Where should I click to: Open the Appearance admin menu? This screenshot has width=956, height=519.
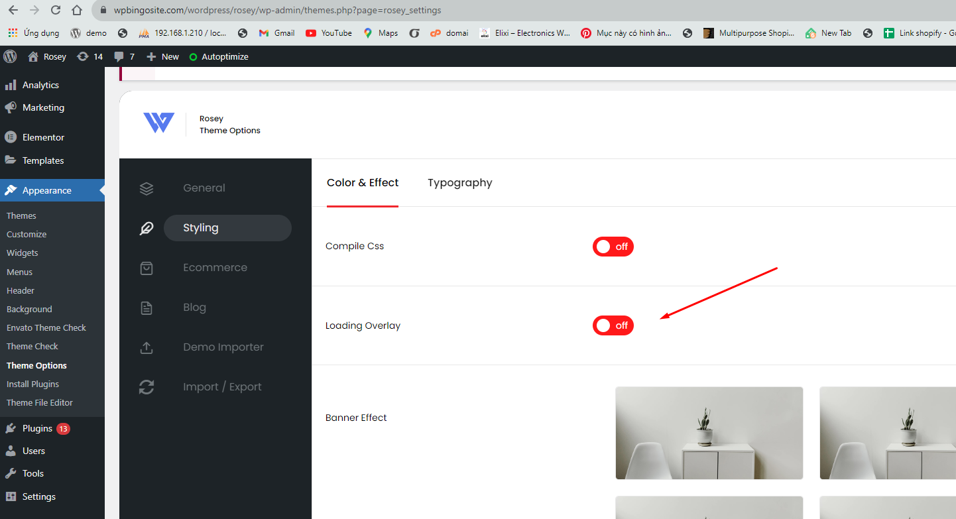(x=52, y=190)
